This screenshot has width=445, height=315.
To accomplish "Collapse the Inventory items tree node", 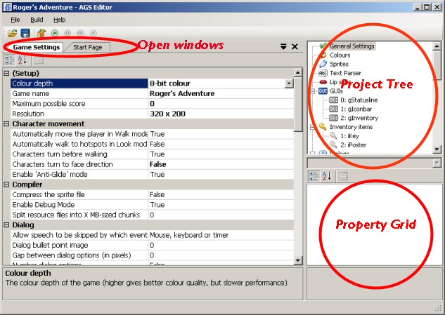I will click(x=313, y=127).
